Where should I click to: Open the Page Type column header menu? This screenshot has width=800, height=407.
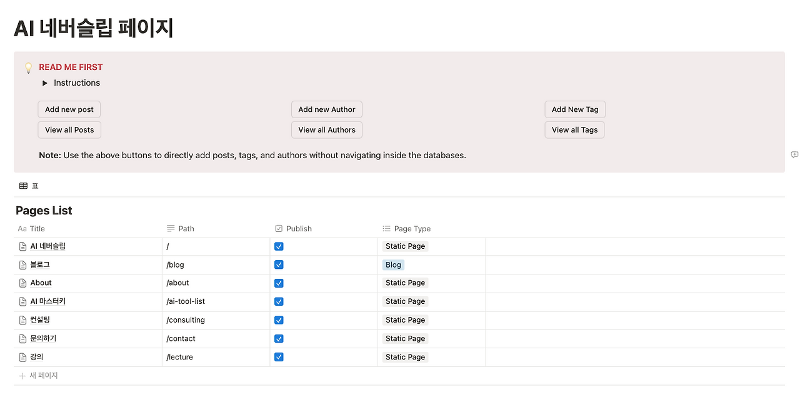pyautogui.click(x=412, y=229)
